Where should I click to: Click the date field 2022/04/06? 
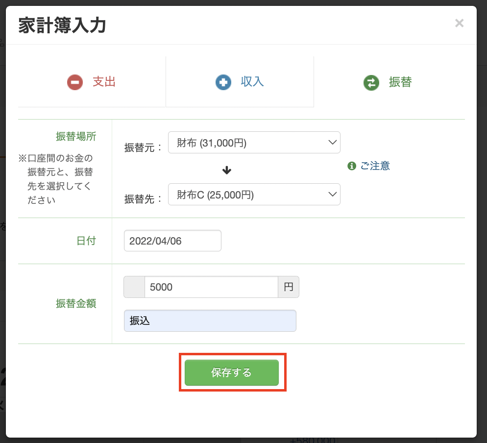[x=172, y=241]
